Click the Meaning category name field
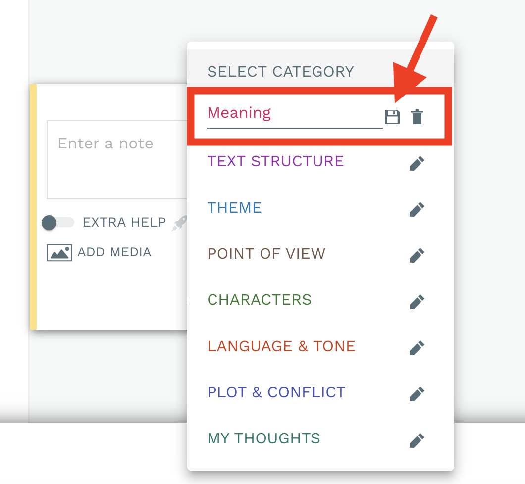This screenshot has height=484, width=525. pos(295,114)
